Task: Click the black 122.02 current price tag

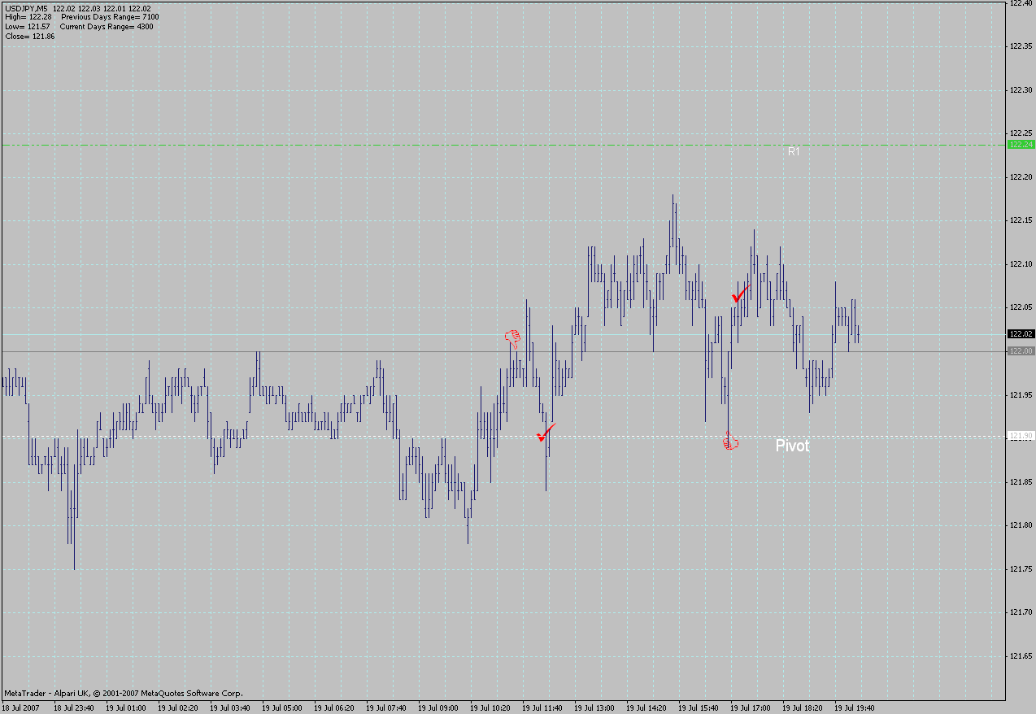Action: click(x=1021, y=333)
